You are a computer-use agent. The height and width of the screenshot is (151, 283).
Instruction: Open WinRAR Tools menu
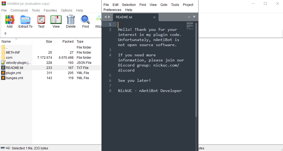(x=36, y=10)
